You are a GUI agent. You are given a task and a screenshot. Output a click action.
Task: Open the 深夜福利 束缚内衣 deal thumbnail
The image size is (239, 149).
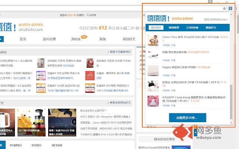pyautogui.click(x=41, y=63)
